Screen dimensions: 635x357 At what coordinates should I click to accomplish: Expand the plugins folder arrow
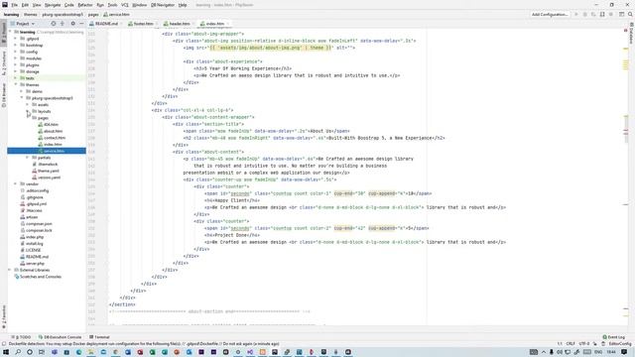(x=16, y=64)
